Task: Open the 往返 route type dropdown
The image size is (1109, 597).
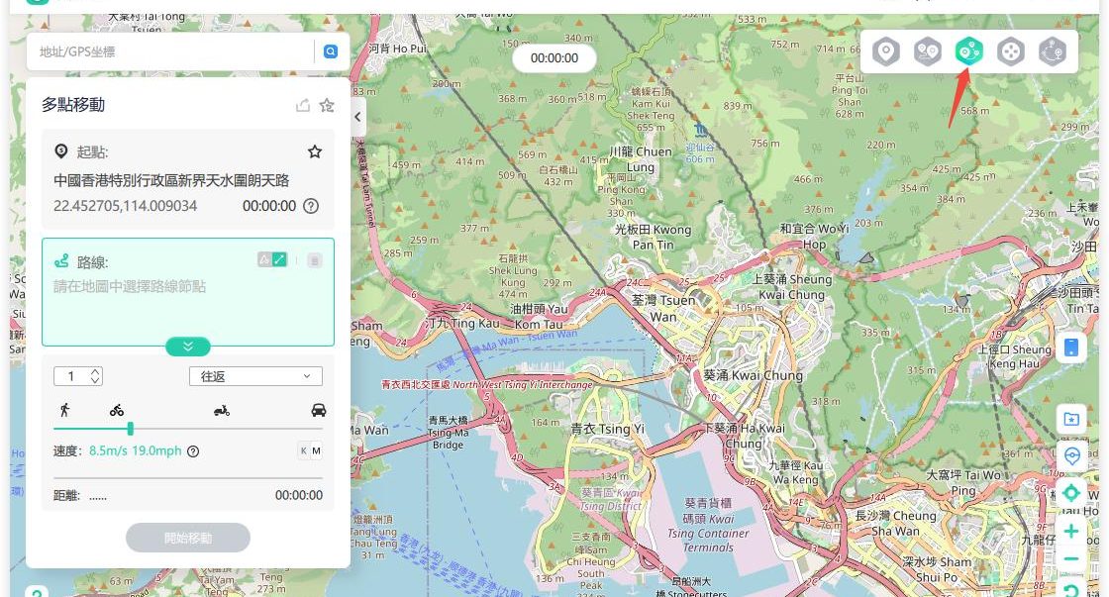Action: tap(255, 376)
